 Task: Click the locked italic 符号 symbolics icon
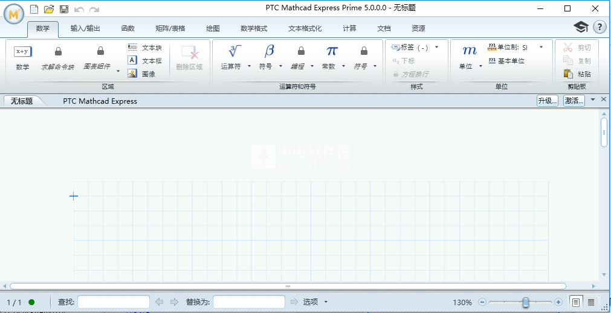364,51
